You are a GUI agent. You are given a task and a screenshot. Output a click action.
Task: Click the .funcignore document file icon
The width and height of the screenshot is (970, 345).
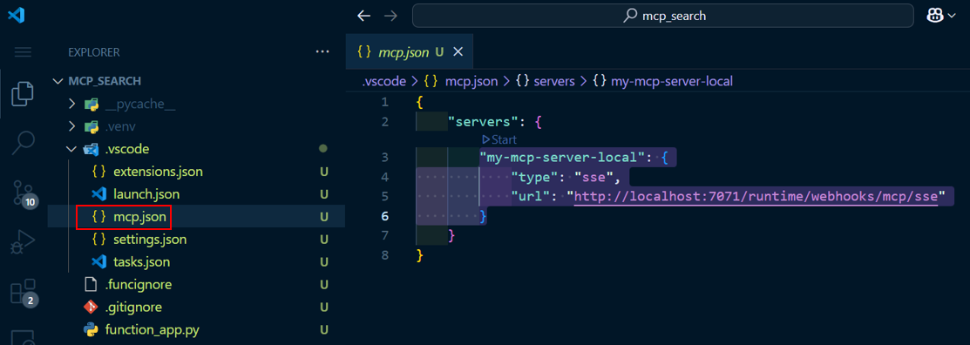(91, 284)
